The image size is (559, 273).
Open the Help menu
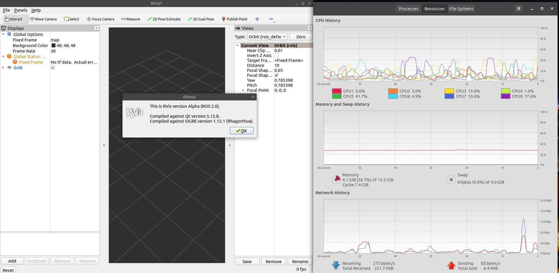(36, 10)
